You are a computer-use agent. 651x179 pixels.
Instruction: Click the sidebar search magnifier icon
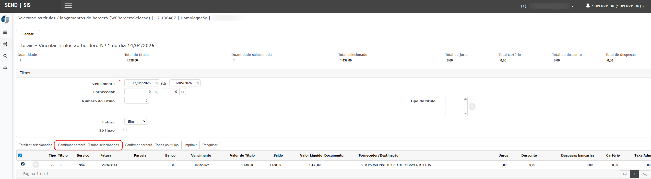[x=5, y=56]
